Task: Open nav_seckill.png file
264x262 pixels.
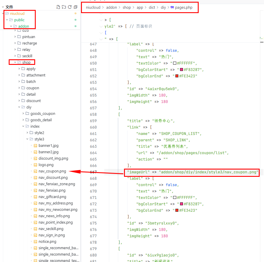Action: click(51, 229)
